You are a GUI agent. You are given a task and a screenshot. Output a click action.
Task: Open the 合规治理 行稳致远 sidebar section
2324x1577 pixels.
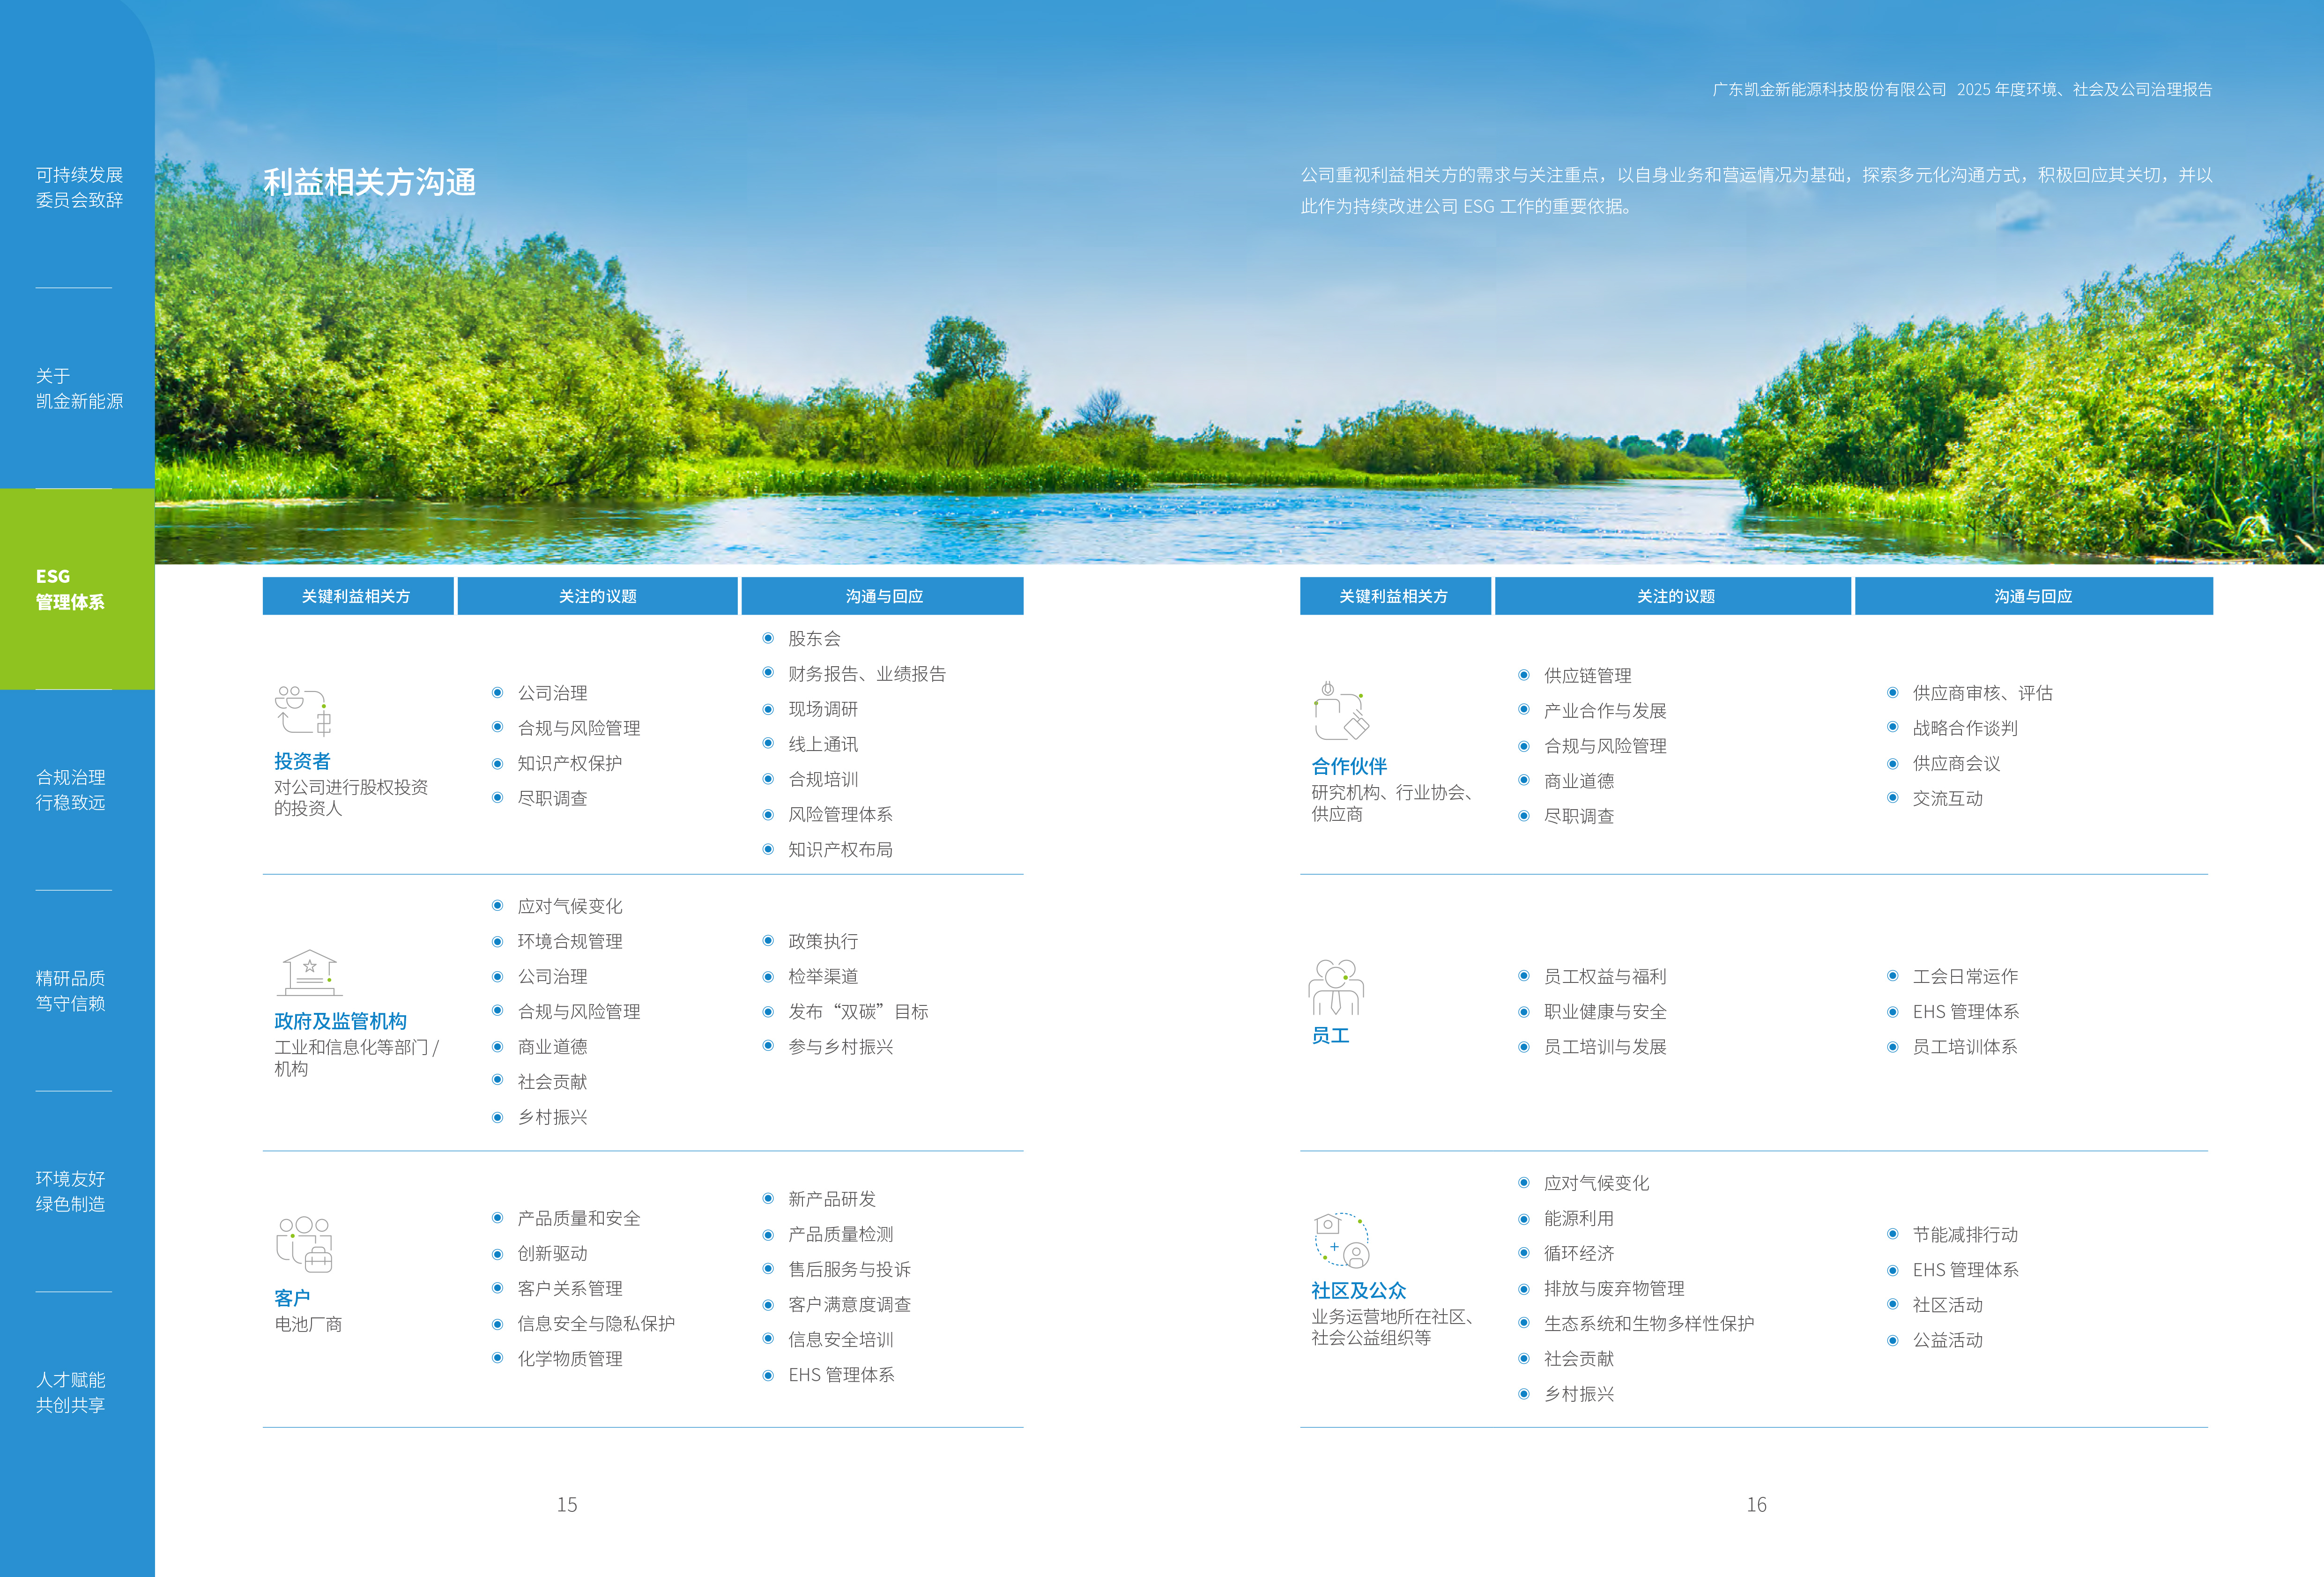pyautogui.click(x=70, y=789)
